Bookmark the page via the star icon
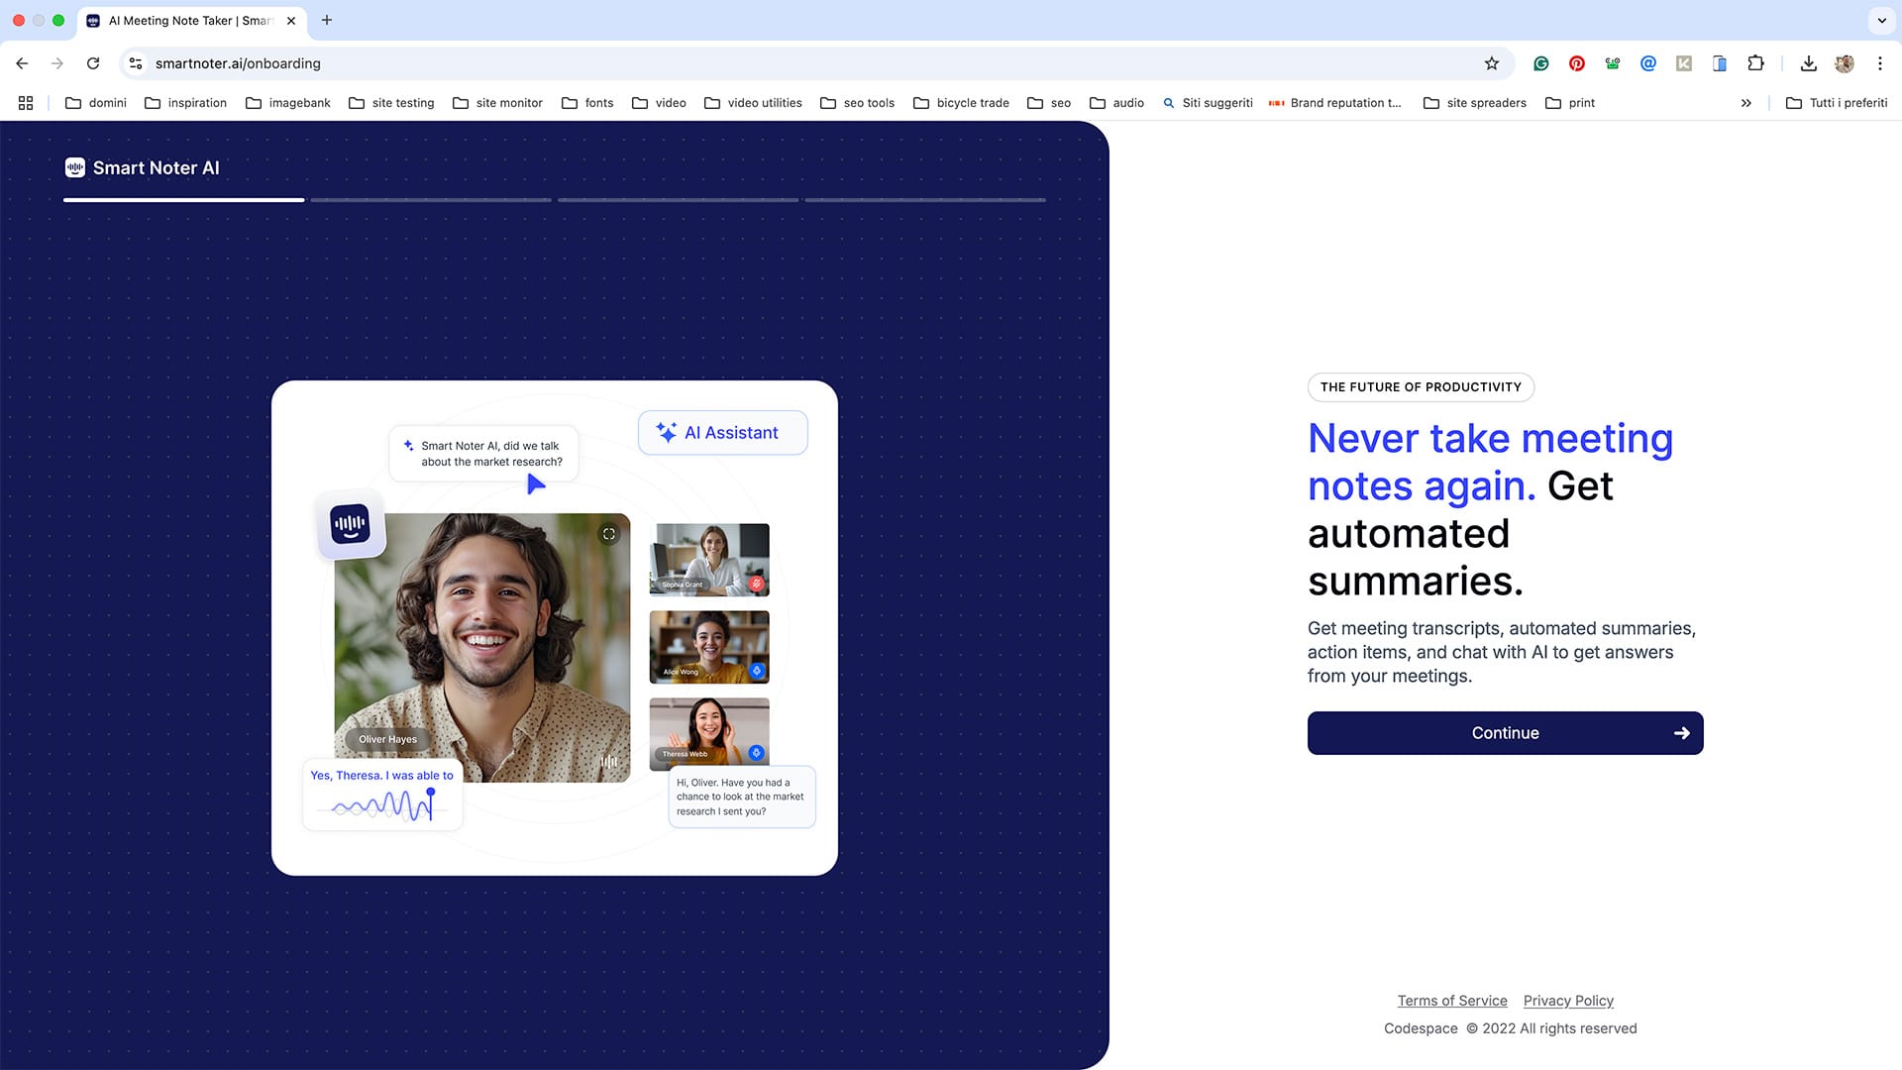Image resolution: width=1902 pixels, height=1070 pixels. [1491, 62]
